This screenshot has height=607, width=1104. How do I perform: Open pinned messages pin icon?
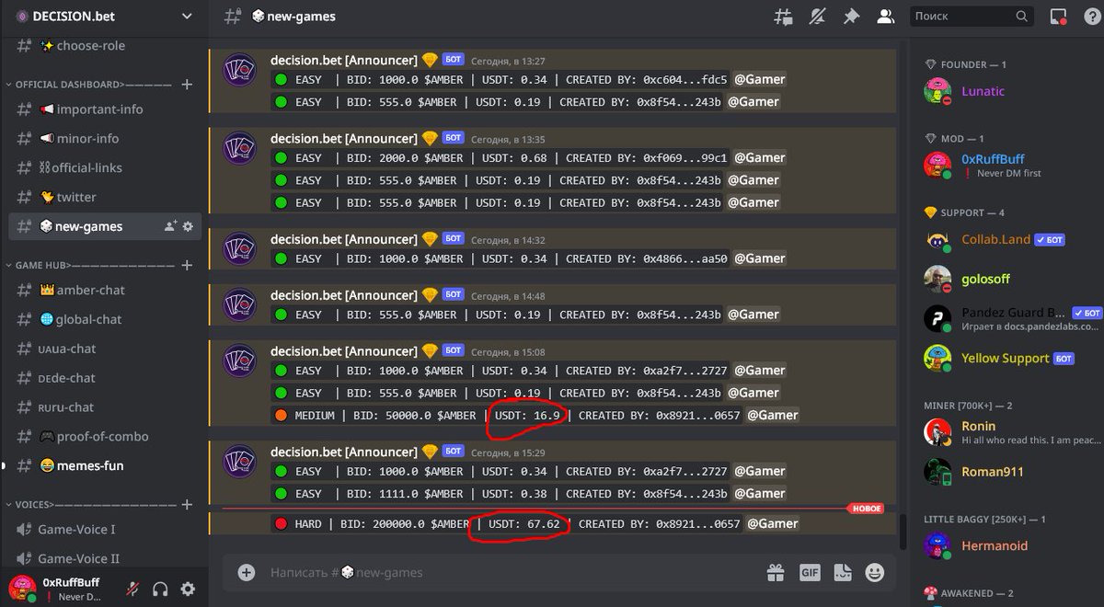coord(851,17)
